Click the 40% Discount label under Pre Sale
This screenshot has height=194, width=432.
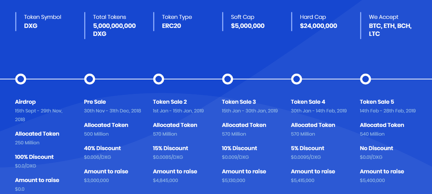102,148
